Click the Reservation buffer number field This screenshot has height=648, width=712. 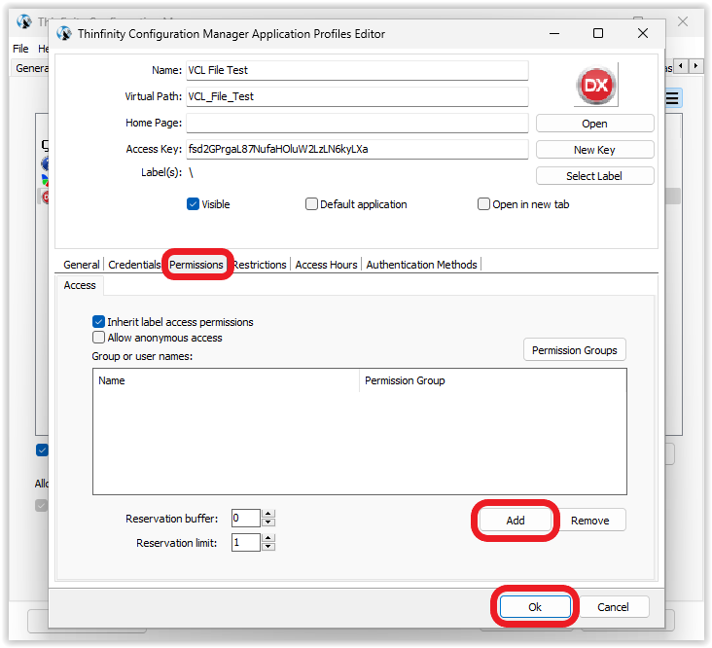[246, 519]
